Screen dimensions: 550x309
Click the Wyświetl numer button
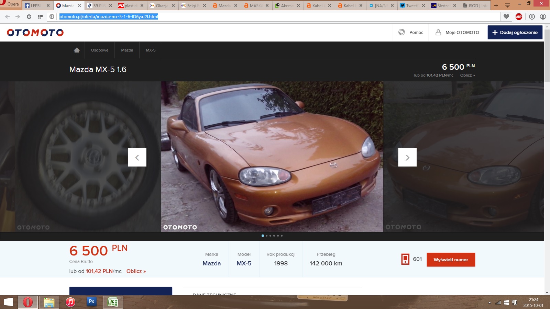pos(451,260)
